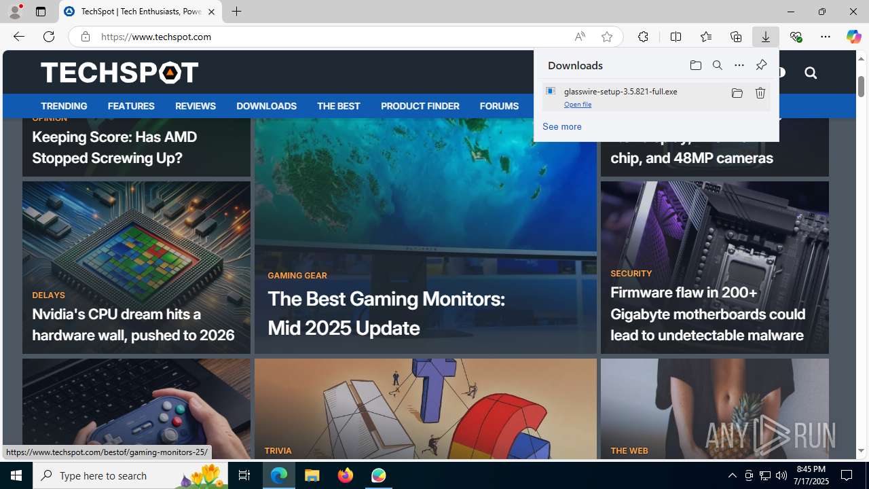The width and height of the screenshot is (869, 489).
Task: Open the notification center
Action: pyautogui.click(x=847, y=475)
